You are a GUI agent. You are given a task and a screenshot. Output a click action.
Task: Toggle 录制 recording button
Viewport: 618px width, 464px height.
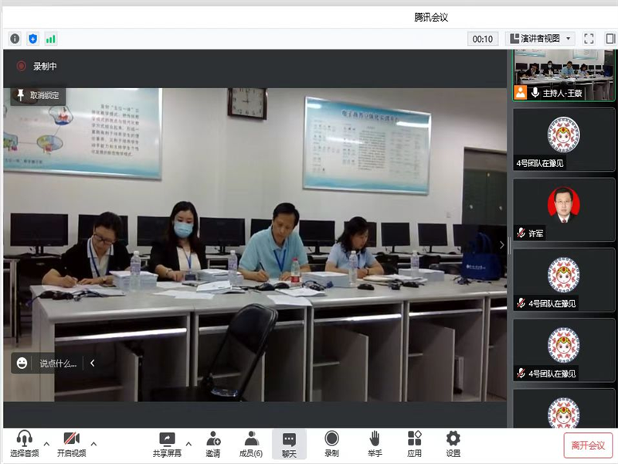[331, 444]
